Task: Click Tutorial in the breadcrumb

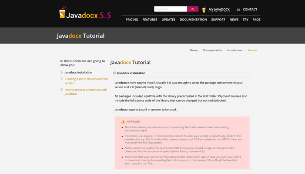Action: (x=252, y=50)
